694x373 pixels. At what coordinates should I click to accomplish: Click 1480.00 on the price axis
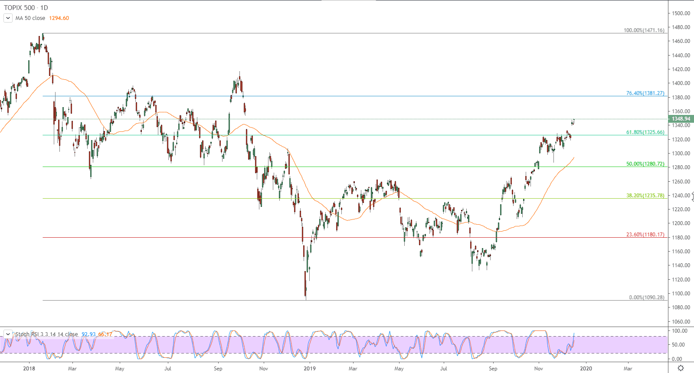pos(681,27)
